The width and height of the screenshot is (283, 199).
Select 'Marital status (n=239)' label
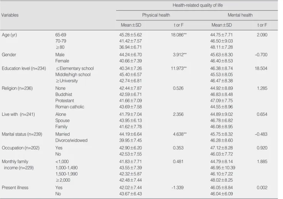point(22,134)
